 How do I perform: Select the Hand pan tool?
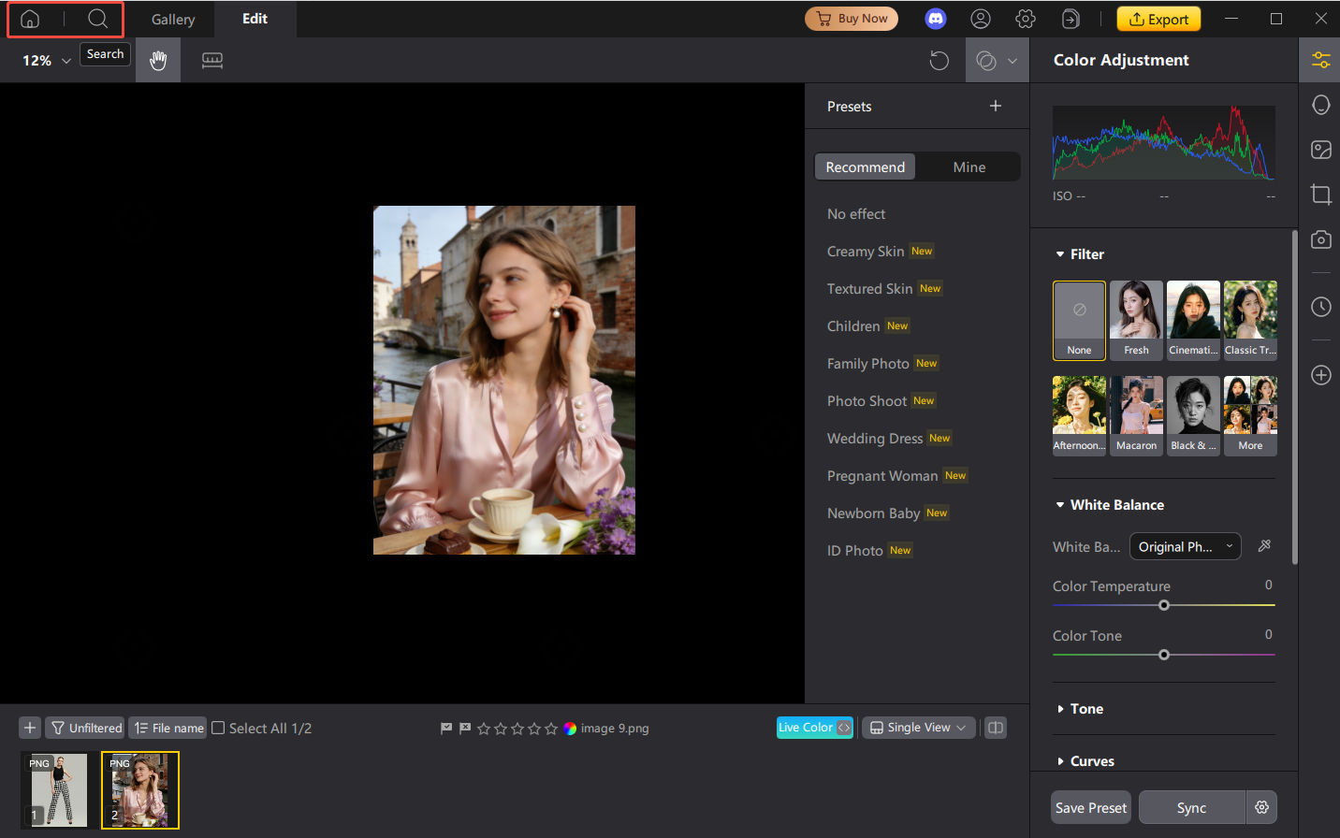pos(158,61)
